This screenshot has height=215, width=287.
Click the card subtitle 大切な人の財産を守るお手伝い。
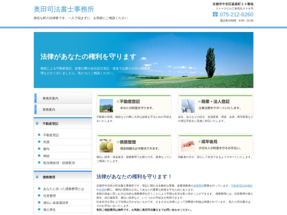click(220, 148)
